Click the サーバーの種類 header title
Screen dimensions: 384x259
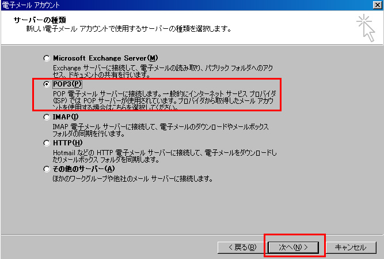(40, 20)
